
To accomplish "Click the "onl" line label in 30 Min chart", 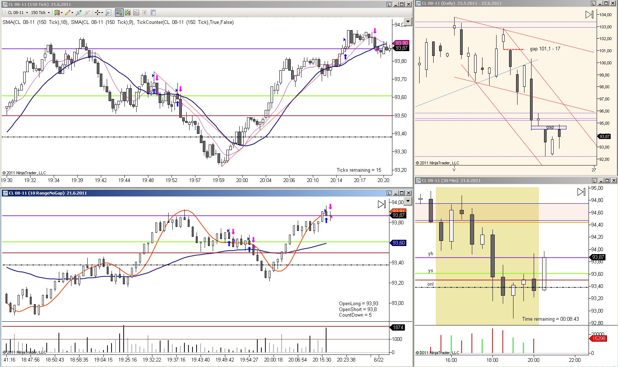I will click(x=431, y=284).
